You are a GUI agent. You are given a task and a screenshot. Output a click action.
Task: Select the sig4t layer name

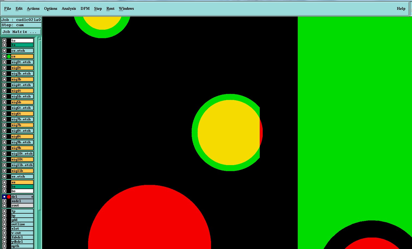point(22,91)
